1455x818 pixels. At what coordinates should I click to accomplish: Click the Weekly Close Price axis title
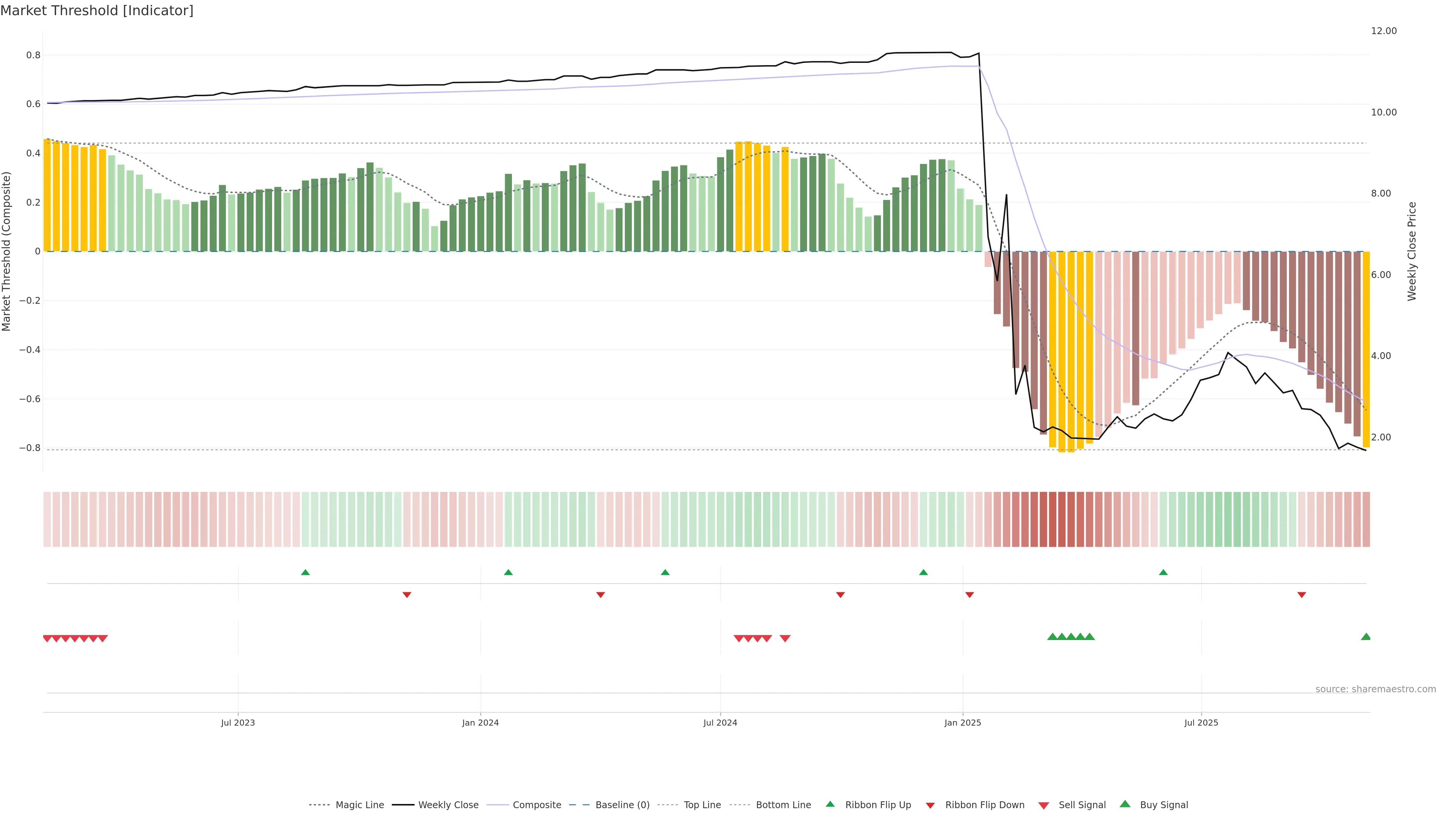point(1411,251)
